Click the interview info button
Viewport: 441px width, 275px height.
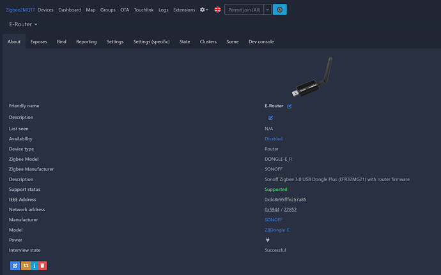point(35,265)
